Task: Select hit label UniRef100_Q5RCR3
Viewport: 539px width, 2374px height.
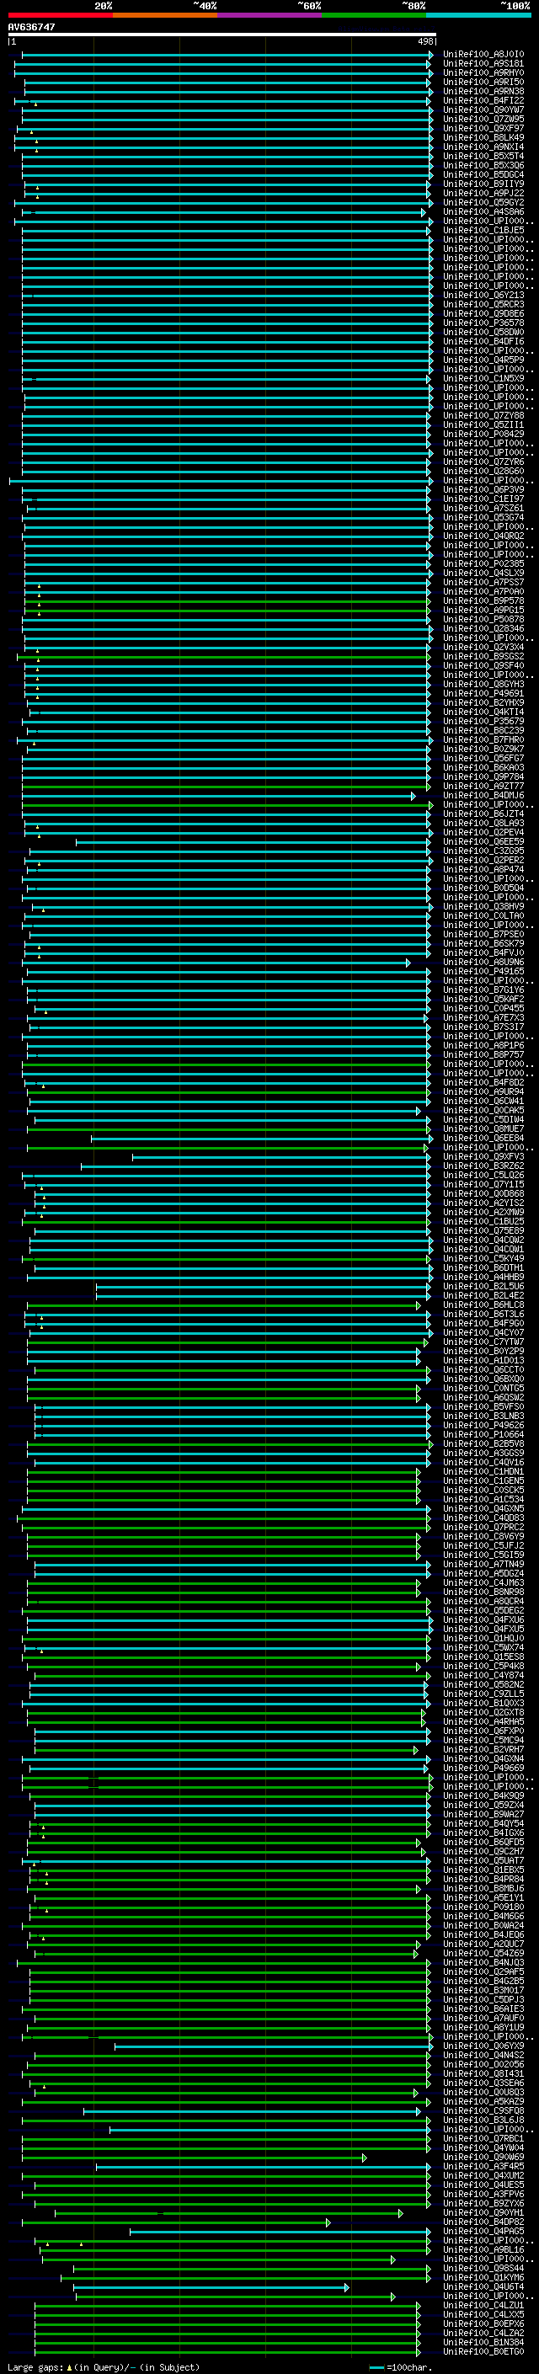Action: click(483, 304)
